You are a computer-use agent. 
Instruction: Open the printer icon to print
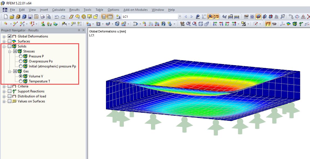click(42, 17)
